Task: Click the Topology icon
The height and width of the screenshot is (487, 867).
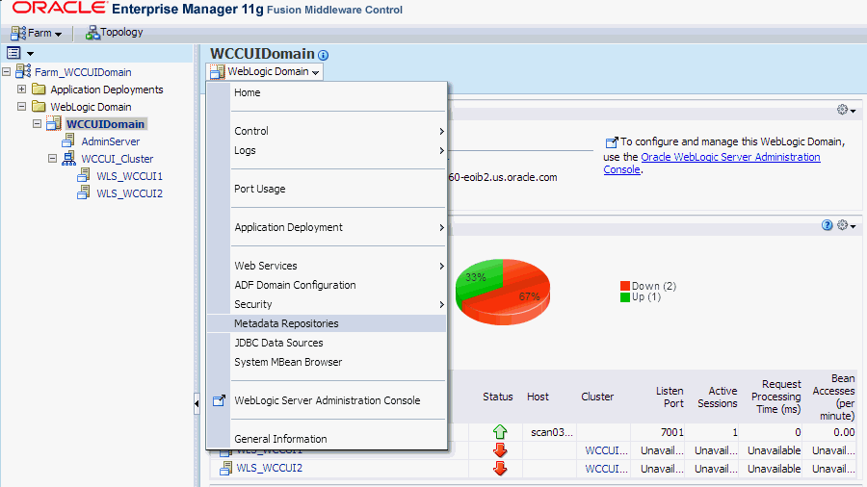Action: point(92,33)
